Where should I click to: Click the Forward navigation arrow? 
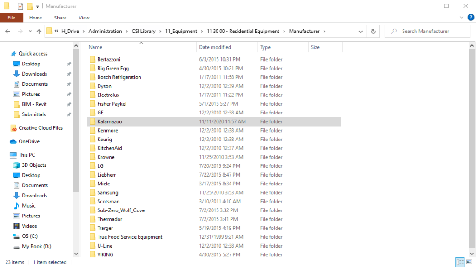(20, 31)
